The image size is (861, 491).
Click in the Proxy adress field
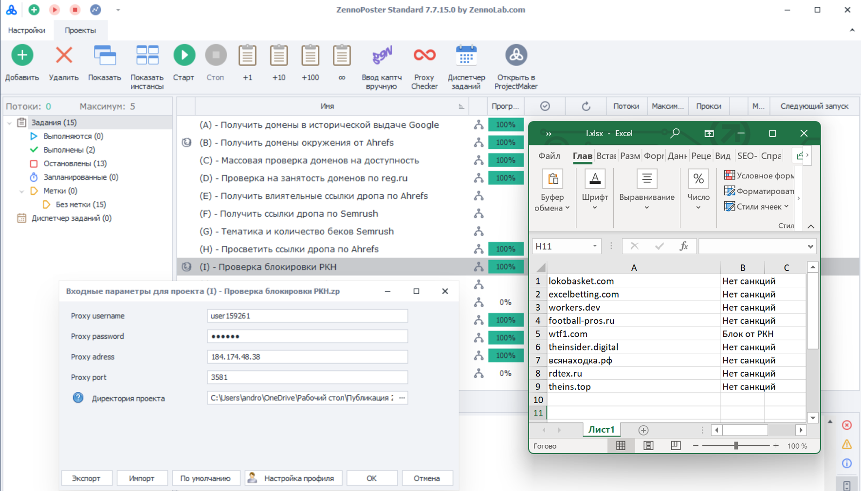pyautogui.click(x=307, y=357)
